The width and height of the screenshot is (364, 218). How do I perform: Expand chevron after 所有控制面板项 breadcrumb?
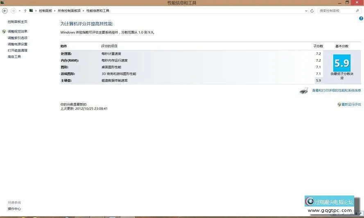coord(84,11)
